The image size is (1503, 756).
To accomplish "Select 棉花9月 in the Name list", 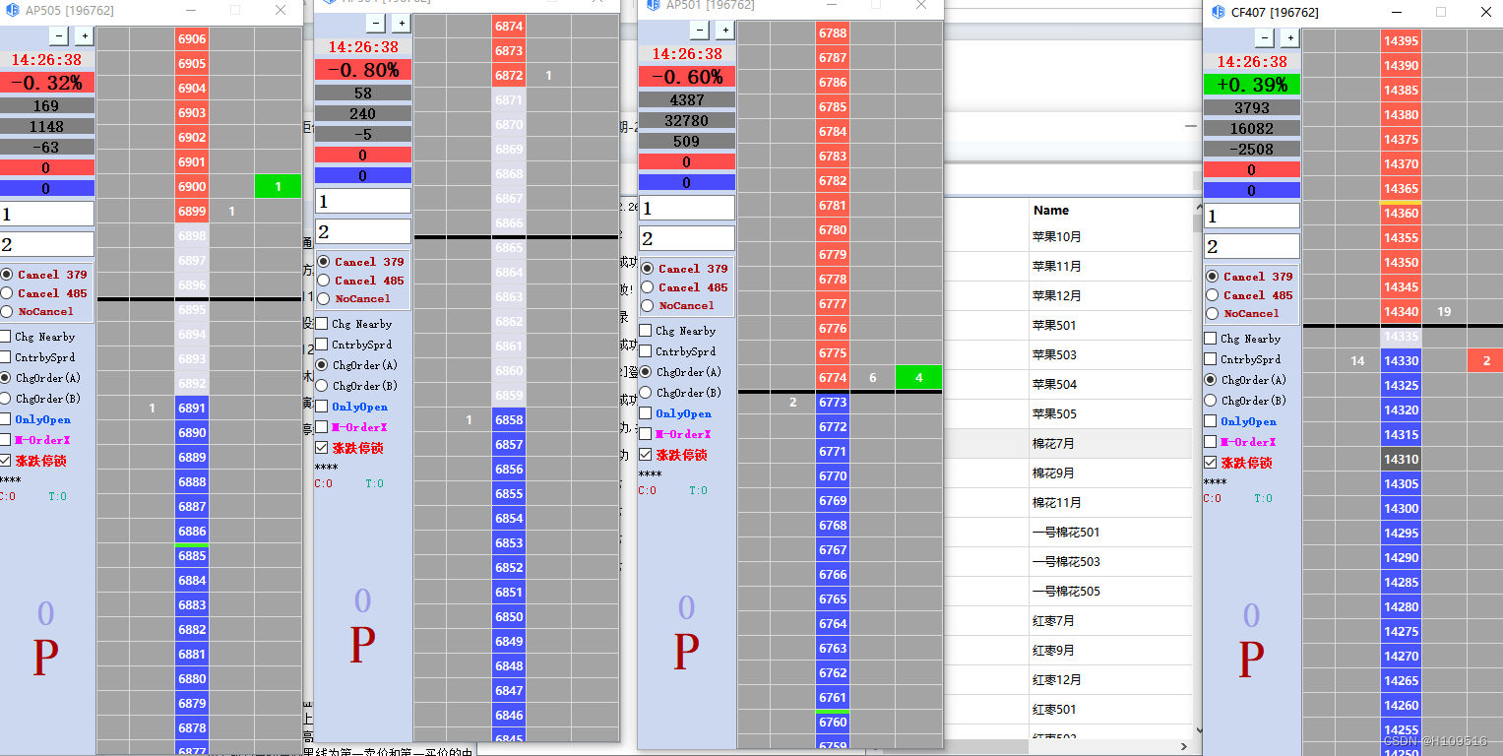I will click(x=1053, y=472).
